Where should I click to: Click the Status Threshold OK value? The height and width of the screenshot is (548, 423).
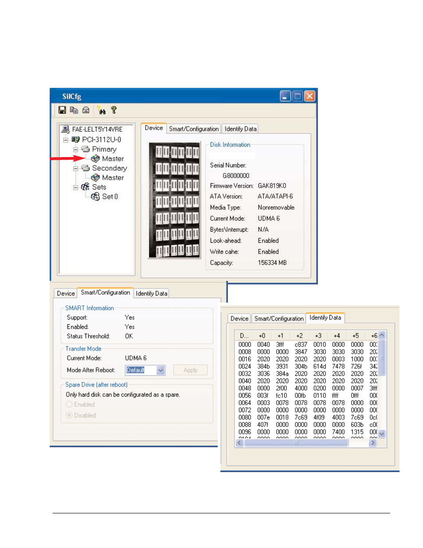[129, 336]
